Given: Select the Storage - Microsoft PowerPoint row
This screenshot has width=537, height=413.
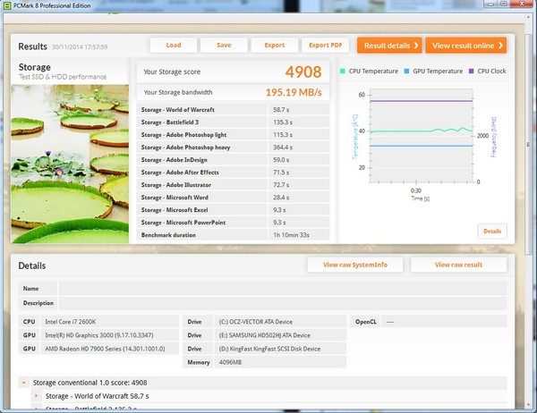Looking at the screenshot, I should click(233, 223).
